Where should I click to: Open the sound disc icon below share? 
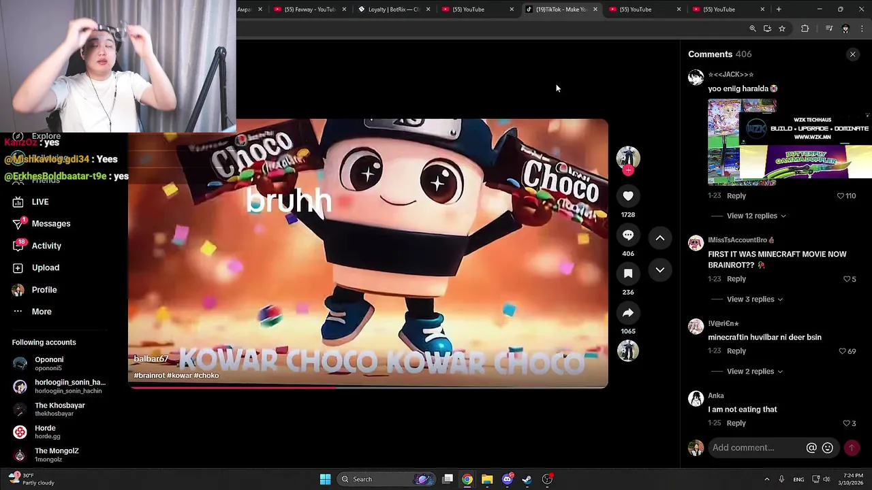coord(628,351)
